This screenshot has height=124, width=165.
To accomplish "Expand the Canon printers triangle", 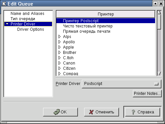I will click(60, 63).
